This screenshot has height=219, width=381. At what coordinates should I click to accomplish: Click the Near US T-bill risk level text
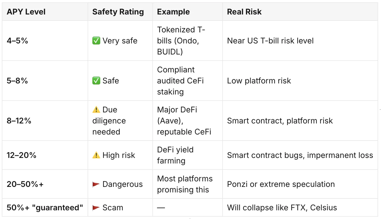tap(270, 41)
